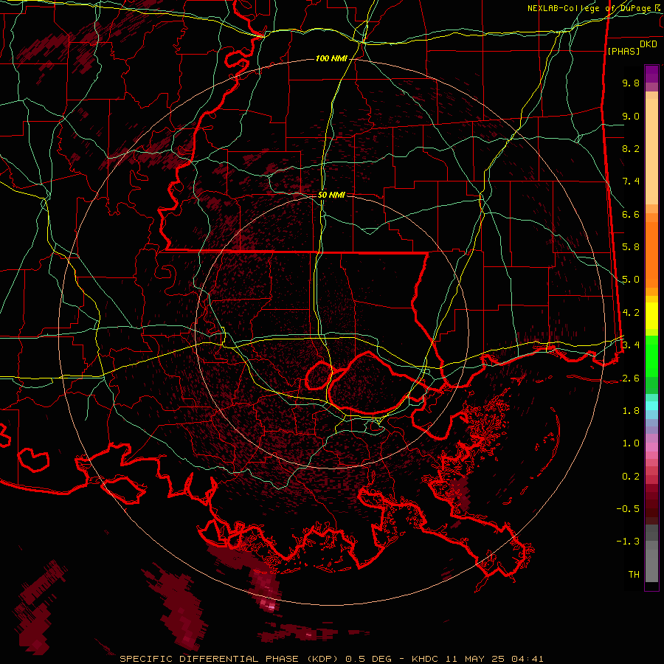Image resolution: width=664 pixels, height=664 pixels.
Task: Pick the bright green segment of color bar
Action: [651, 356]
